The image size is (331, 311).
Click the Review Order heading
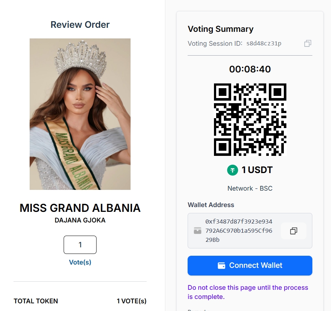(80, 25)
